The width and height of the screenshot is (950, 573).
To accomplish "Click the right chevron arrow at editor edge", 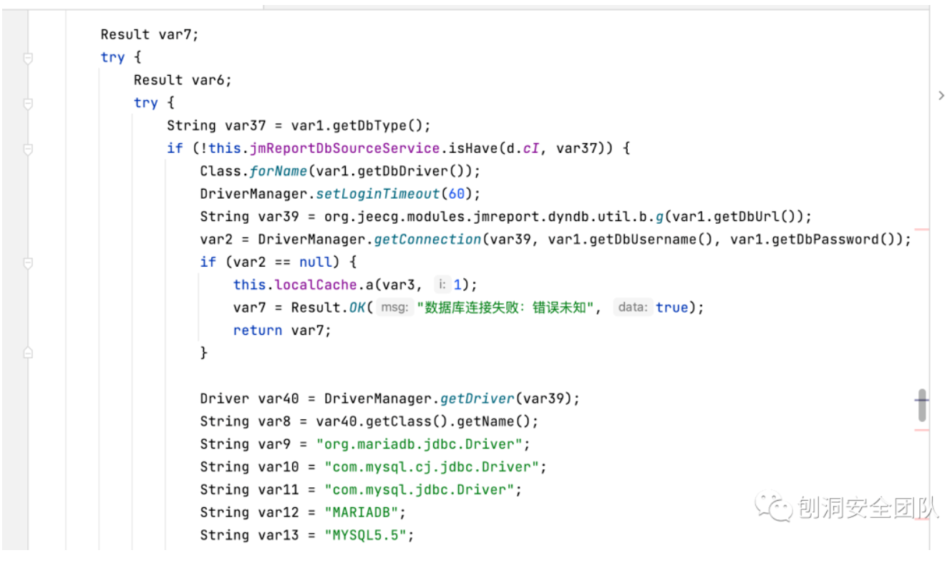I will 941,95.
